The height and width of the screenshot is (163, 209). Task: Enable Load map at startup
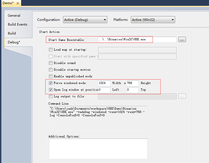51,50
